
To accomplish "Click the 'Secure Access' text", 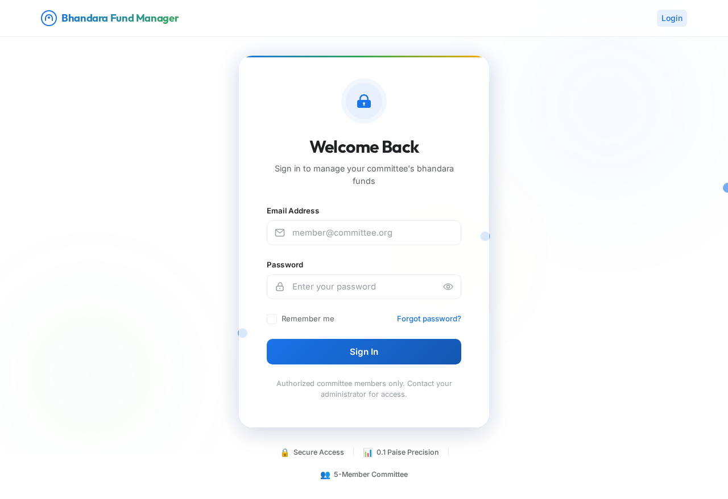I will [x=318, y=452].
